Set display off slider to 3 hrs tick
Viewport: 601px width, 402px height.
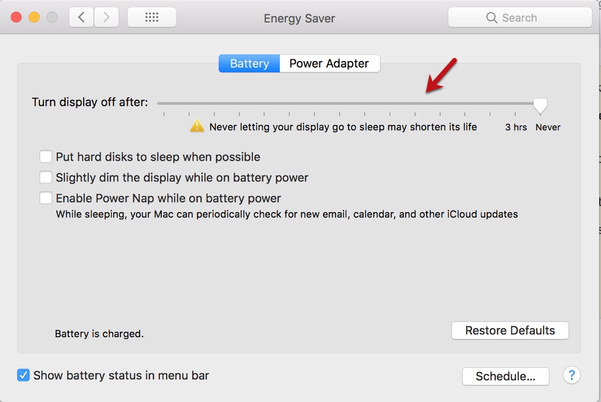(515, 104)
